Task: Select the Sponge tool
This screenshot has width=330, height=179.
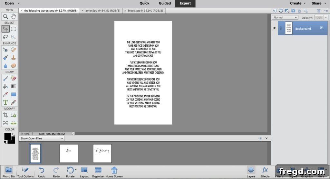Action: tap(14, 66)
